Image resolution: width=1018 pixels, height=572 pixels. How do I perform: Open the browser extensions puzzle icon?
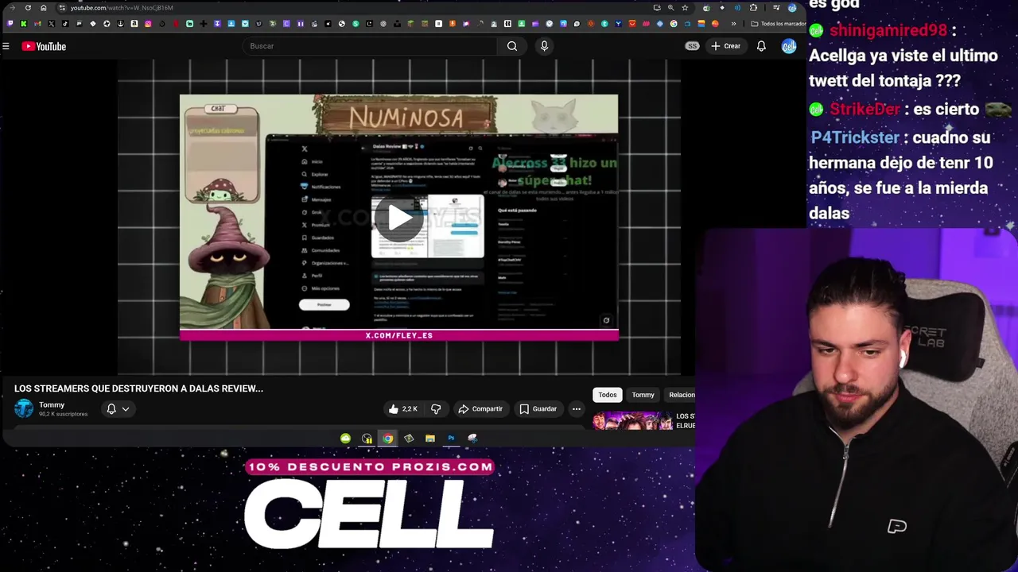tap(753, 8)
